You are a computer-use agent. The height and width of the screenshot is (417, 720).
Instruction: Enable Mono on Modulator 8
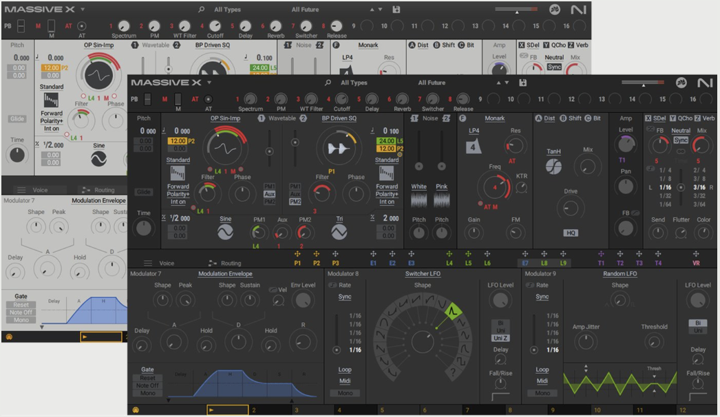coord(344,392)
